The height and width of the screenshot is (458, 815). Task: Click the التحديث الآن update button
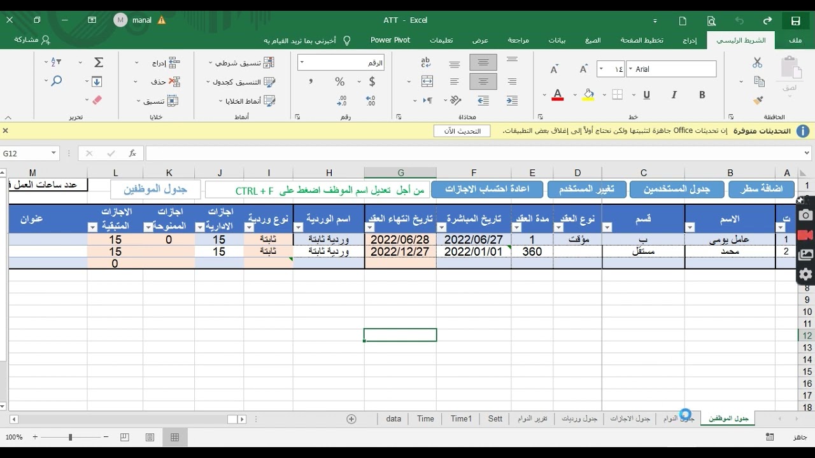462,130
